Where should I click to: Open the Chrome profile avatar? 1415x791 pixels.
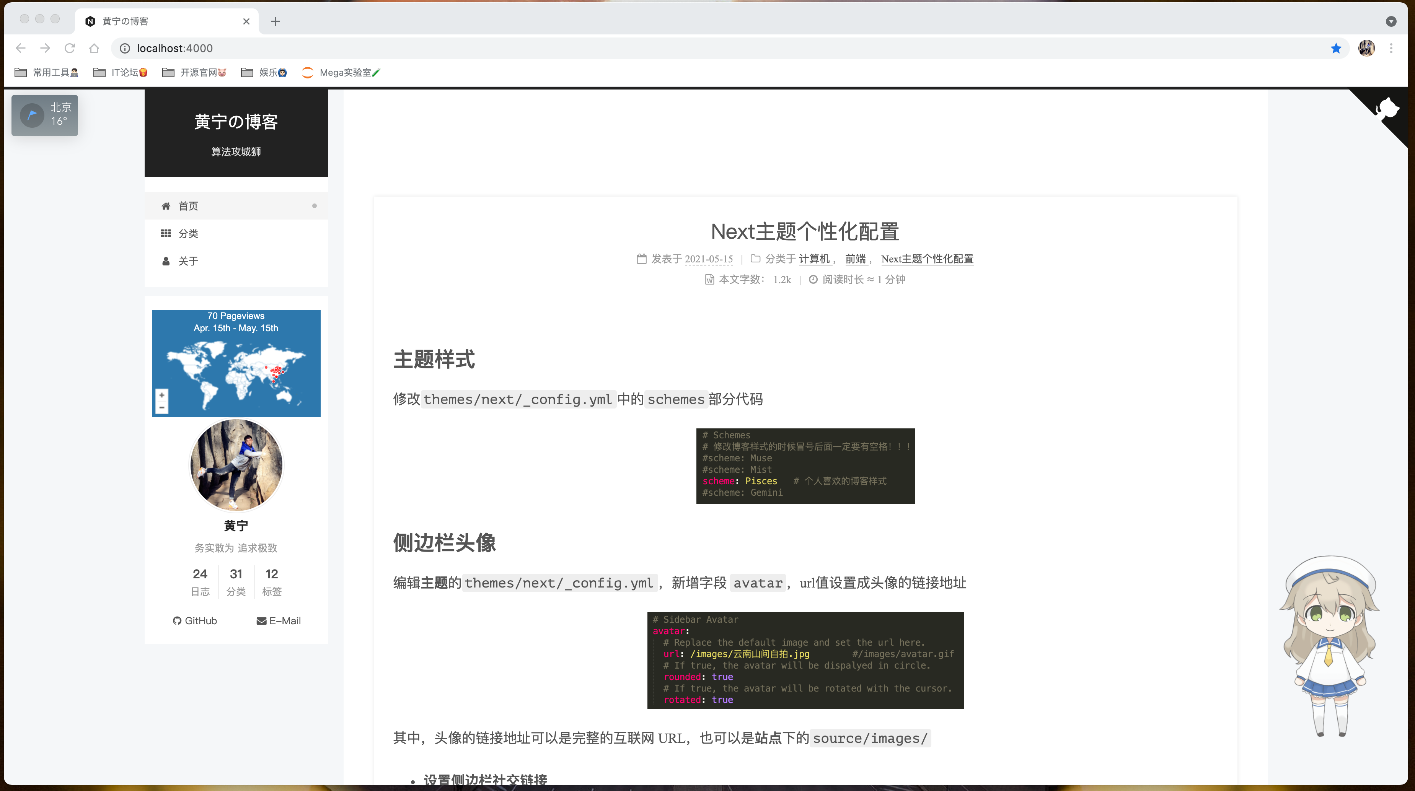point(1367,48)
